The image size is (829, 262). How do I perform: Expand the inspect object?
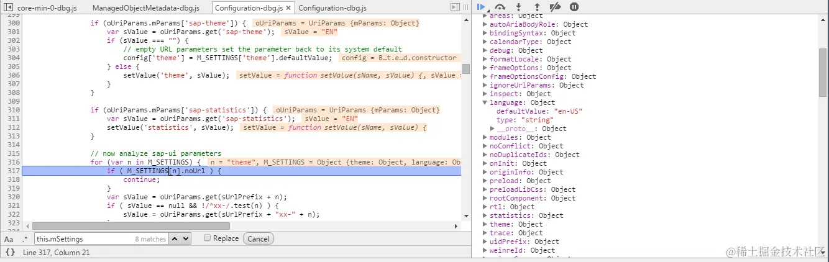click(485, 94)
